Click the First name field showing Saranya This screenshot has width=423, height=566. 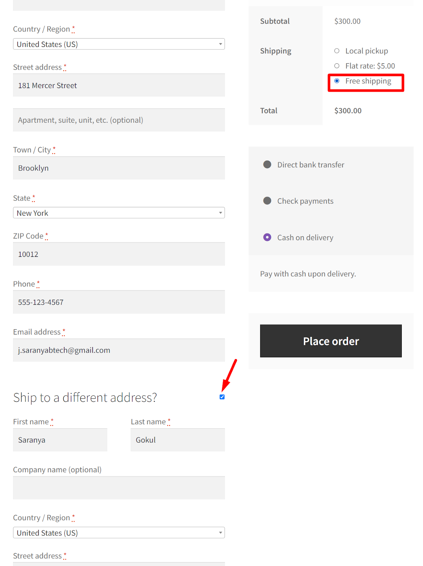pos(60,440)
